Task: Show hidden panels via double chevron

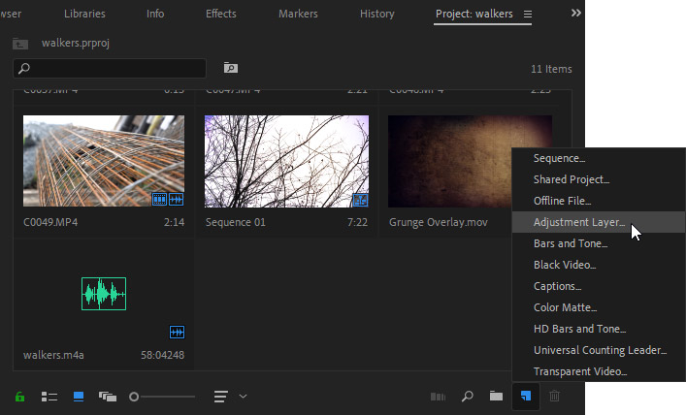Action: 575,14
